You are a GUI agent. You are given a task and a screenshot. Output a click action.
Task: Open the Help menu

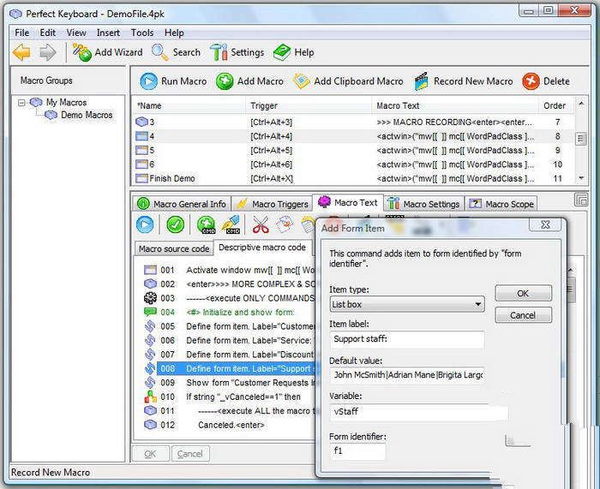click(174, 33)
